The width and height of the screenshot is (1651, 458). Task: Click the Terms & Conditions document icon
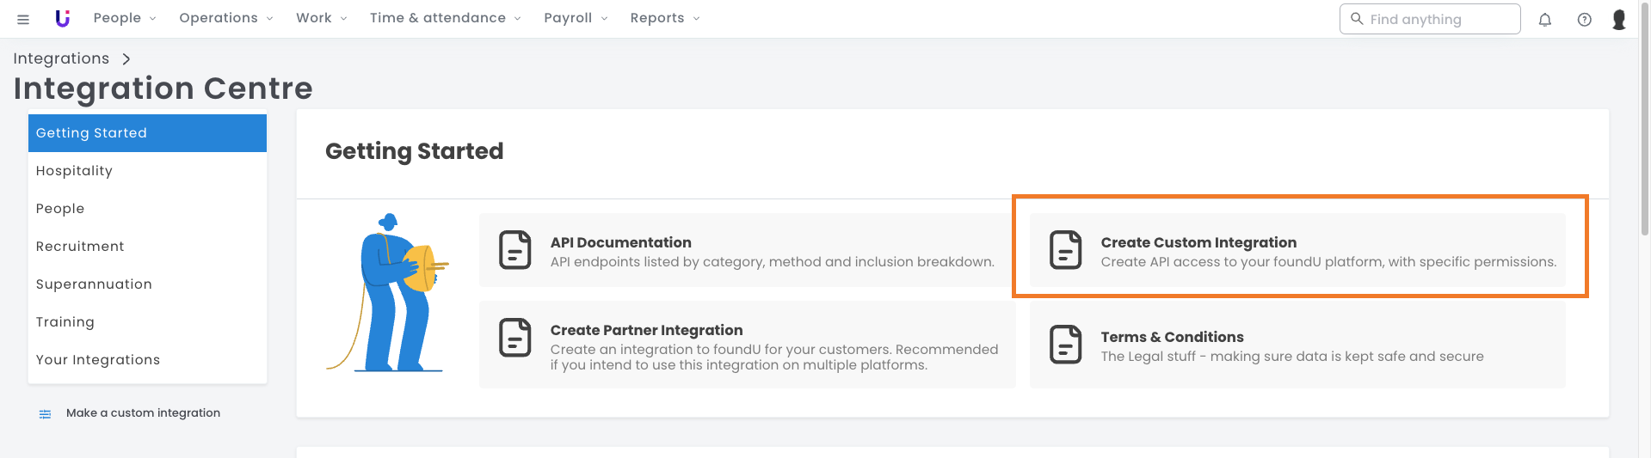[x=1065, y=345]
